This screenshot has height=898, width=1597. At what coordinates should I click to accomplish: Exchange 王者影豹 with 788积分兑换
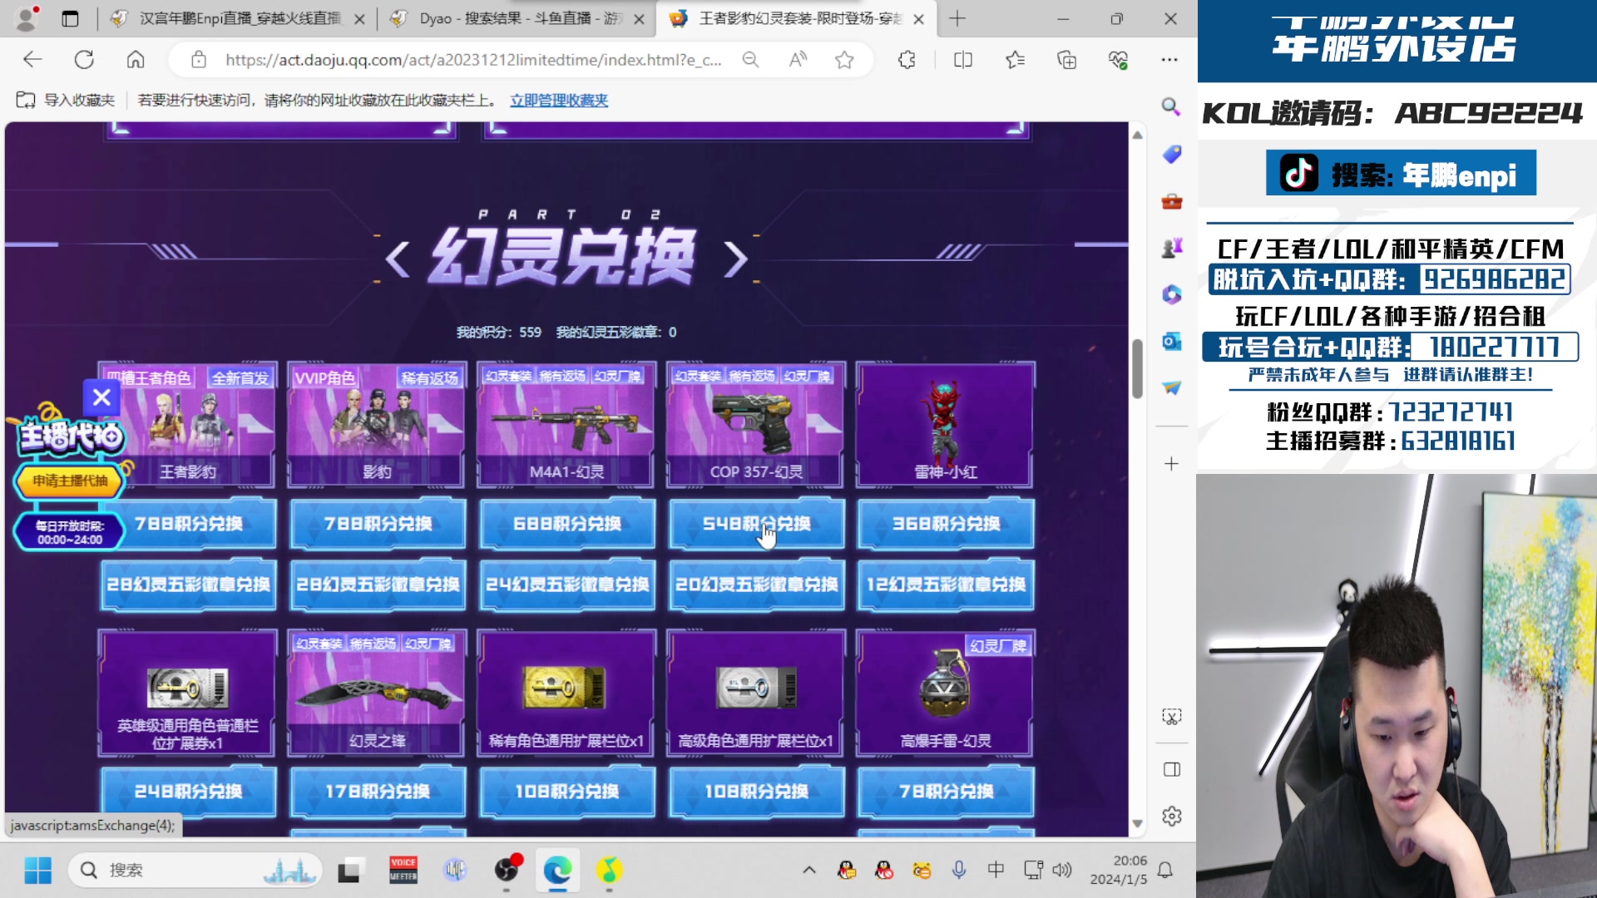pyautogui.click(x=189, y=523)
